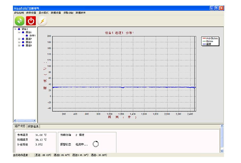Collapse the 通道1 tree node
The height and width of the screenshot is (163, 241).
coord(19,32)
